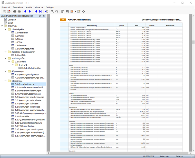Collapse the 3 Schnittgrößen folder
The height and width of the screenshot is (158, 195).
point(5,58)
